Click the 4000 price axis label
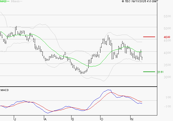173x121 pixels. [167, 53]
